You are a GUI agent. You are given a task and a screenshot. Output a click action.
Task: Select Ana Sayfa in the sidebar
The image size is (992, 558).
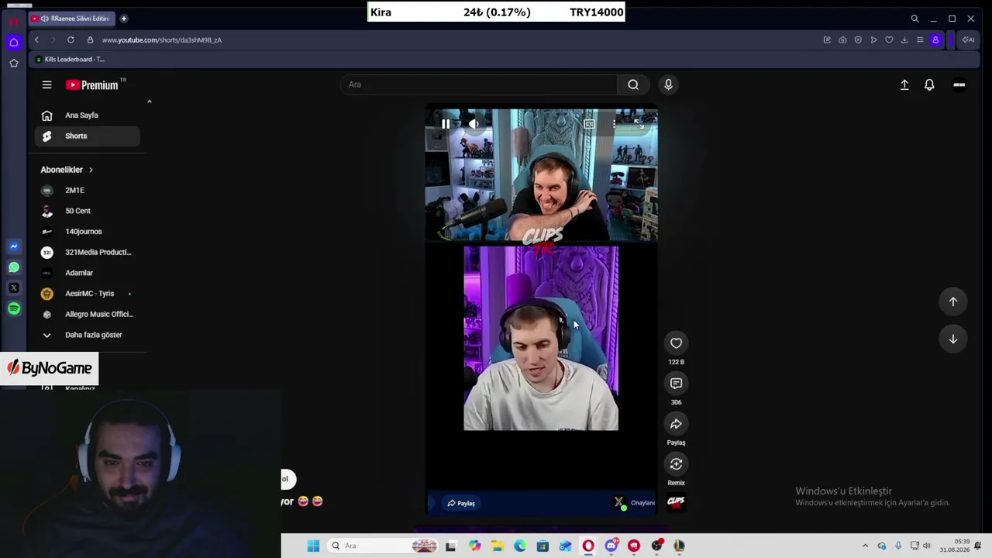coord(87,115)
